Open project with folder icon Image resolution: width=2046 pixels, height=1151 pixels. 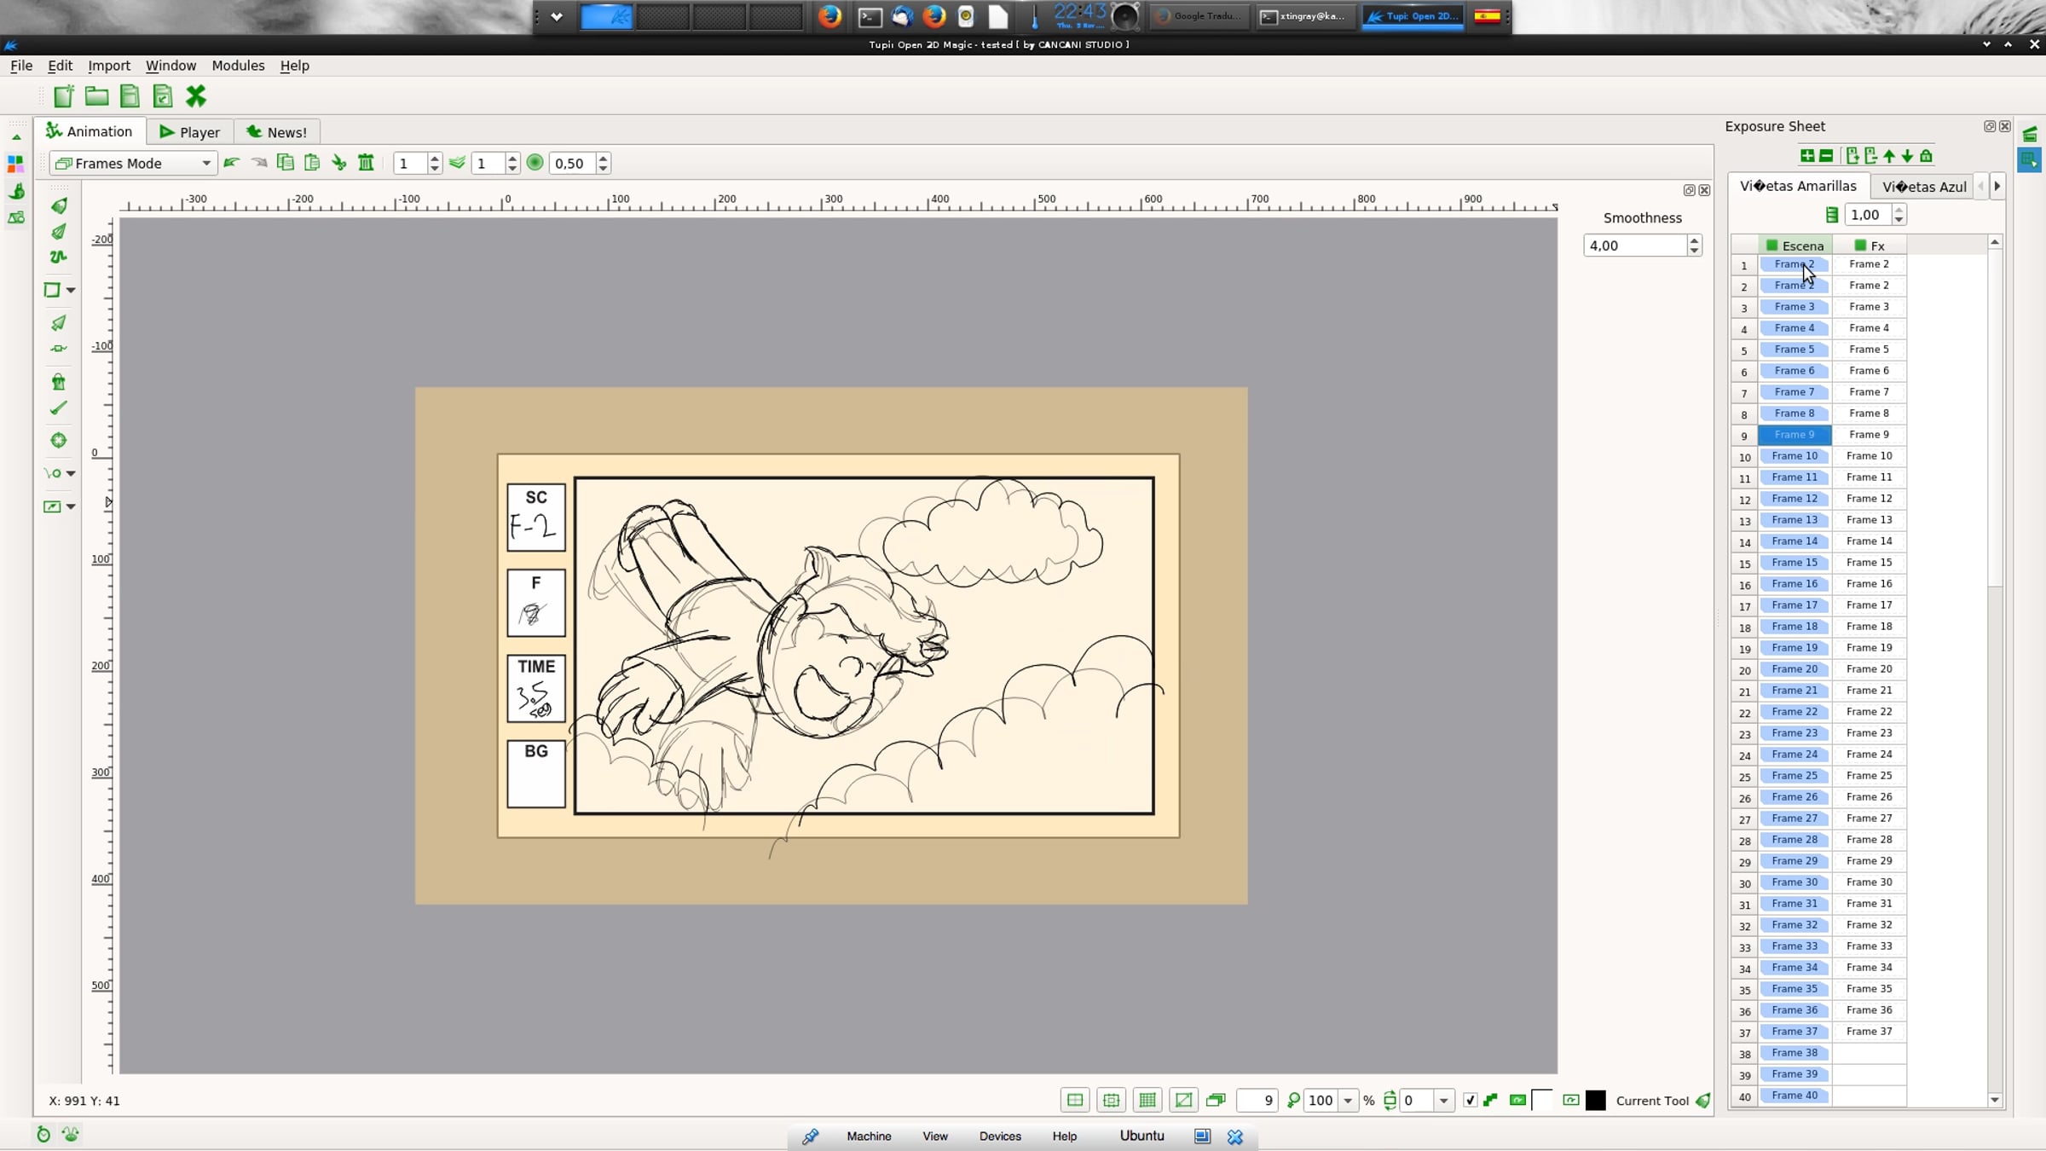tap(96, 96)
